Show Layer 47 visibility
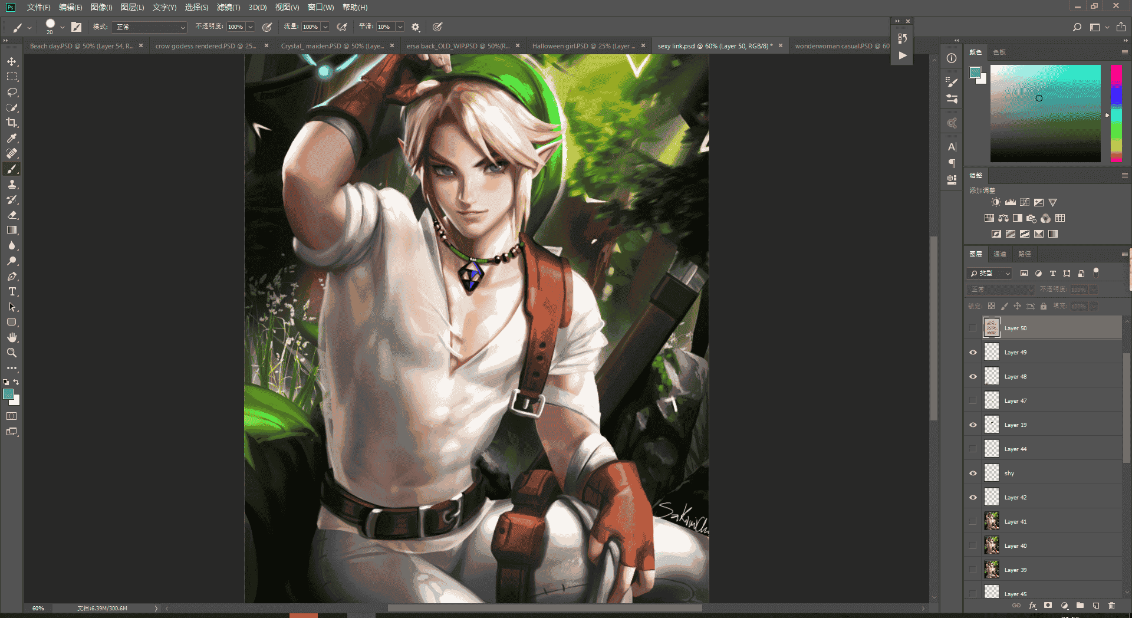Screen dimensions: 1132x618 point(973,401)
